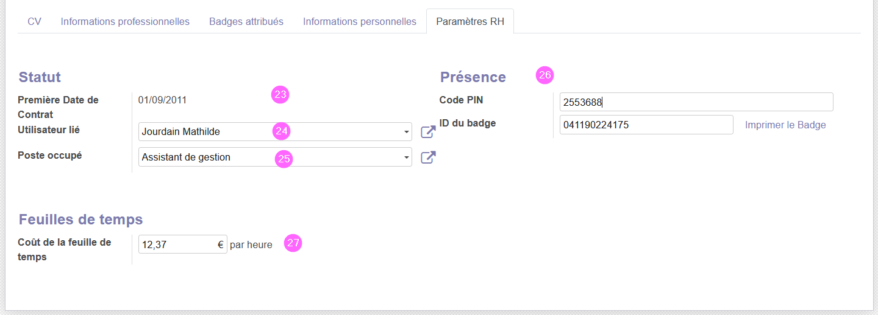The image size is (878, 315).
Task: Switch to the CV tab
Action: (x=34, y=21)
